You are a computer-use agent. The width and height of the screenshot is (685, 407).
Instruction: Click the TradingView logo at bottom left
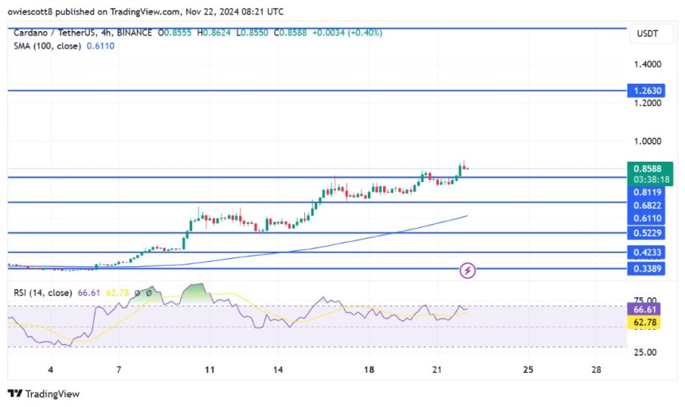(44, 393)
